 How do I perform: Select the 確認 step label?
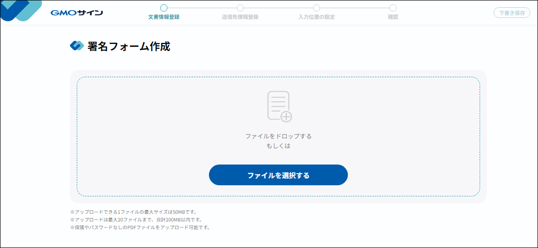point(393,17)
